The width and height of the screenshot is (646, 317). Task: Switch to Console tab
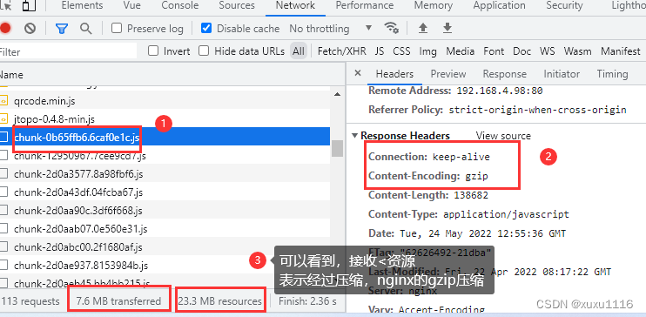[179, 6]
